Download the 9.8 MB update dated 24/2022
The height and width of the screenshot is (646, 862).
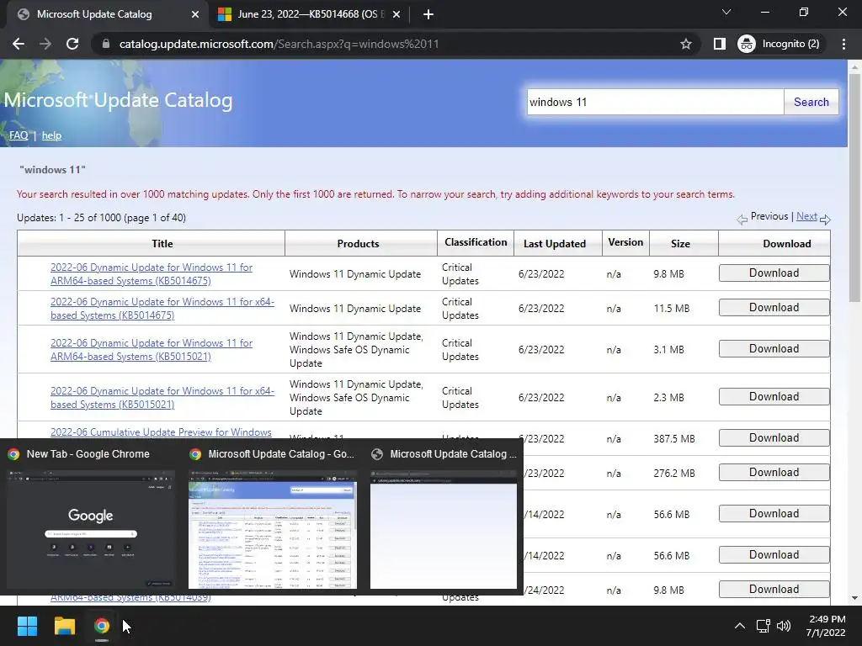pos(774,590)
